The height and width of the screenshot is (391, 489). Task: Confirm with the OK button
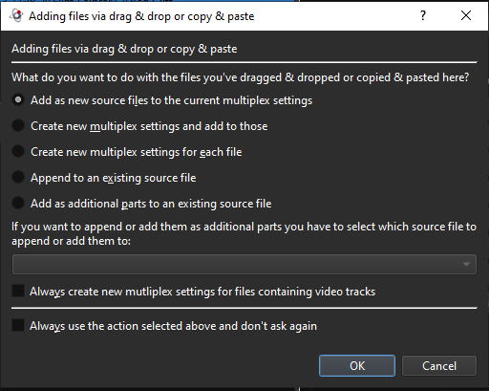click(357, 366)
